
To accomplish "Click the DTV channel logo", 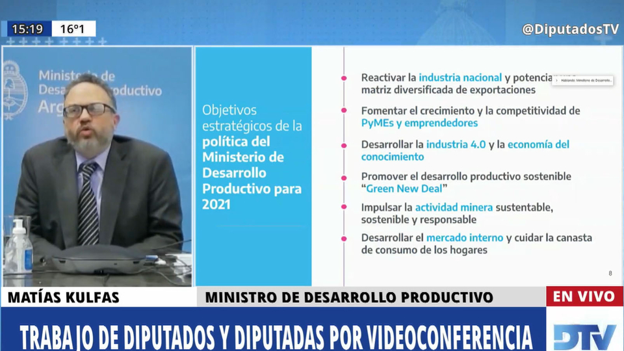I will click(x=584, y=337).
